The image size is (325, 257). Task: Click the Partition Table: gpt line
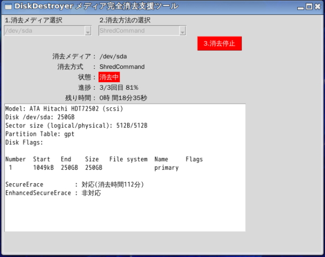pyautogui.click(x=40, y=134)
